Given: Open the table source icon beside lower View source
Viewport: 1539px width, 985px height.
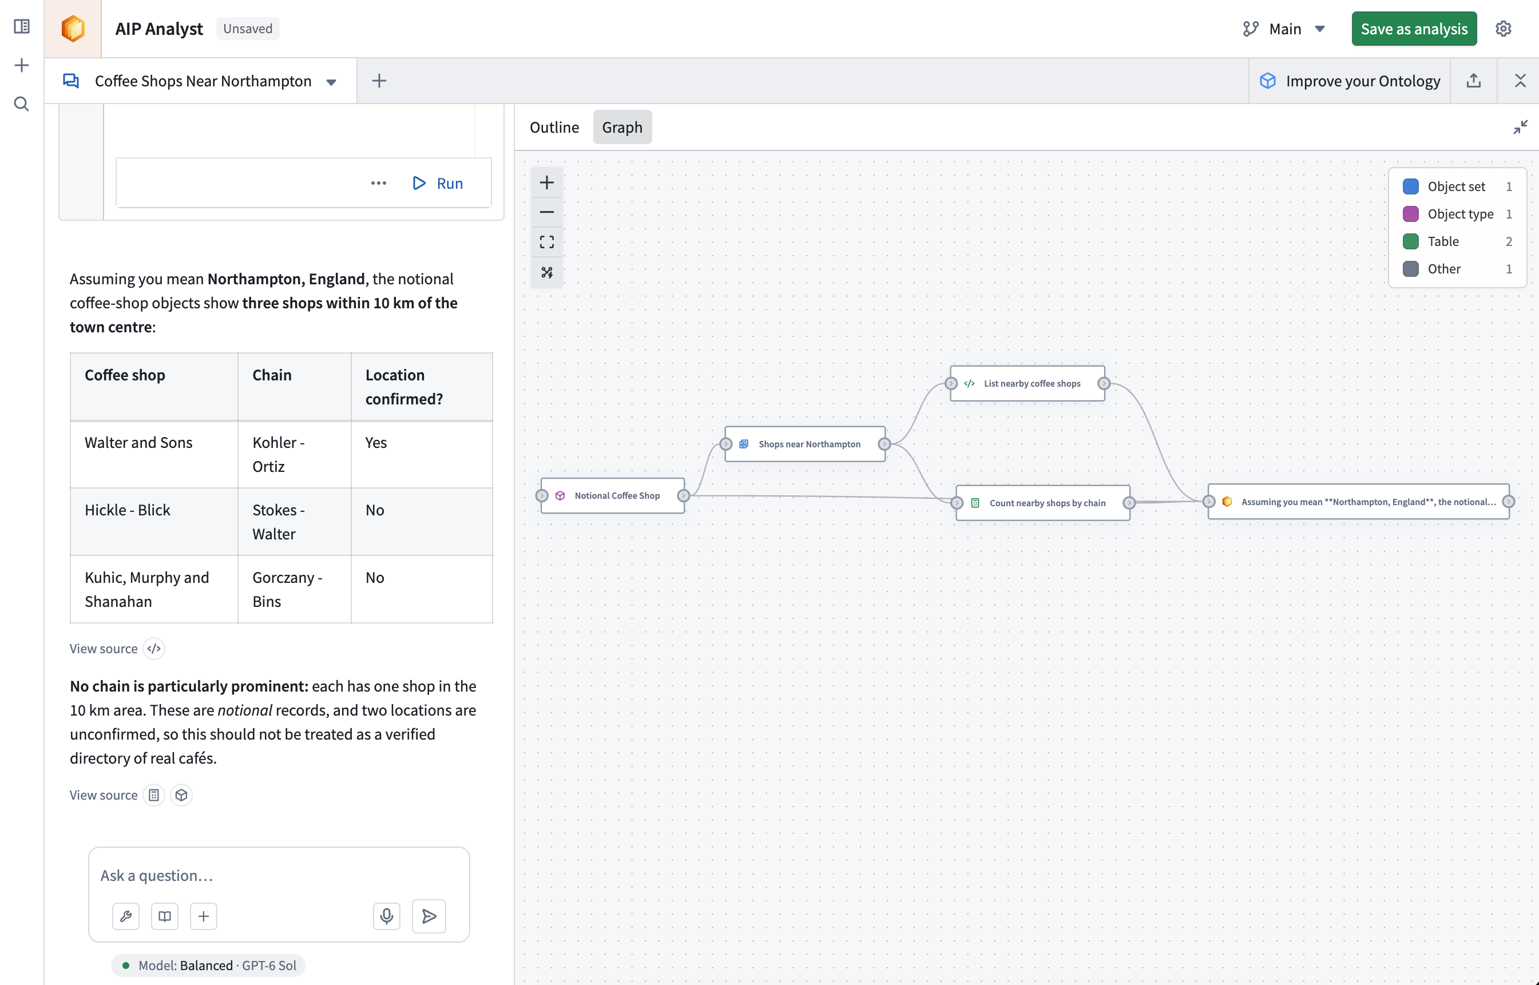Looking at the screenshot, I should [x=153, y=795].
